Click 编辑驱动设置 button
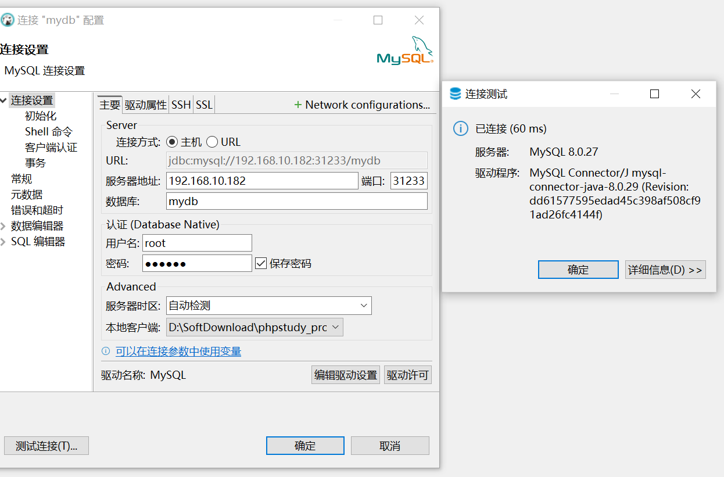Image resolution: width=724 pixels, height=477 pixels. click(346, 375)
